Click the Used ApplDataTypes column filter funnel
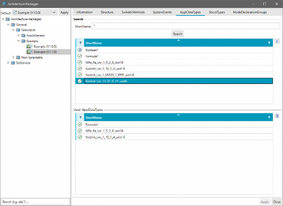The width and height of the screenshot is (283, 206). tap(269, 118)
